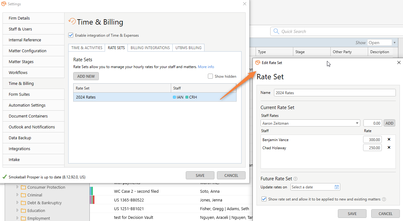Click the green up-to-date checkmark icon

[4, 177]
